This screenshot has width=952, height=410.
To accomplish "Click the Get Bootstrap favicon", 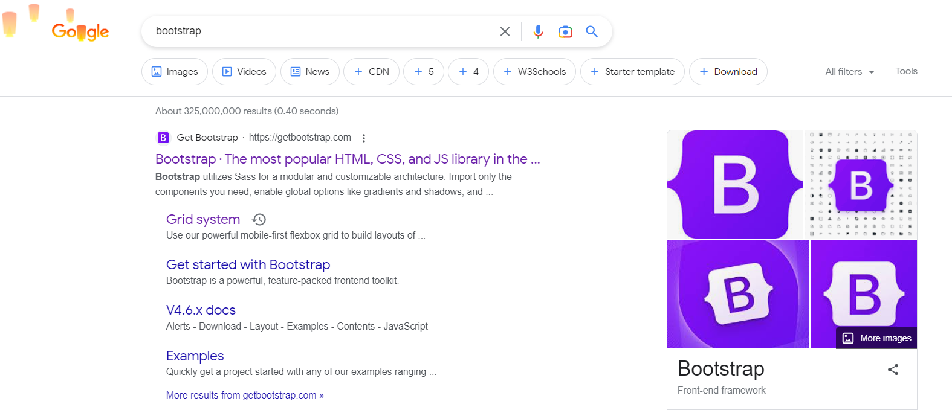I will tap(163, 138).
